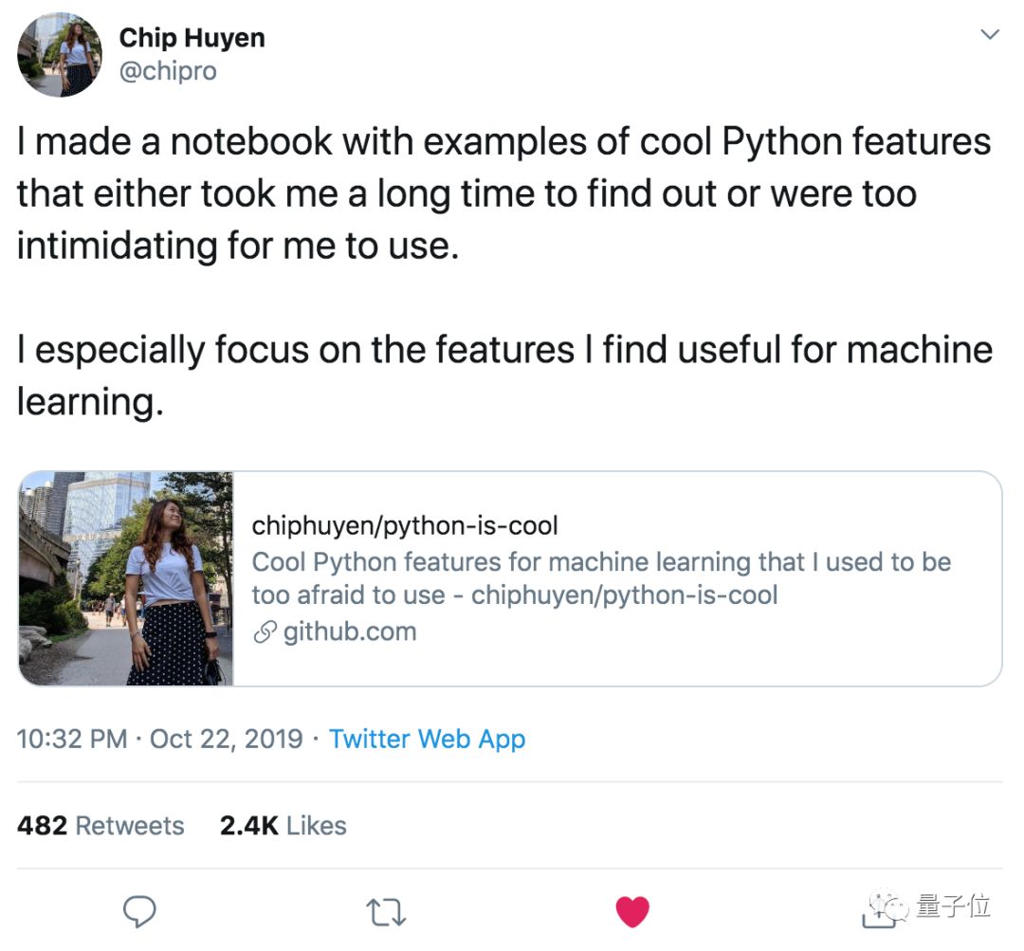The height and width of the screenshot is (951, 1024).
Task: Click the card description about Python features
Action: (x=600, y=578)
